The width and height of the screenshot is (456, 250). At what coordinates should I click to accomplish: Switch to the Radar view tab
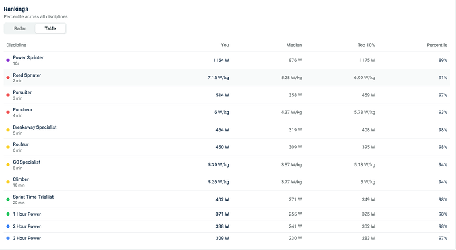20,28
